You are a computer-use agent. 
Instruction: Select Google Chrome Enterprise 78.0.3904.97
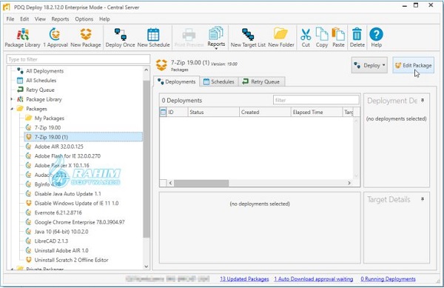pos(80,222)
